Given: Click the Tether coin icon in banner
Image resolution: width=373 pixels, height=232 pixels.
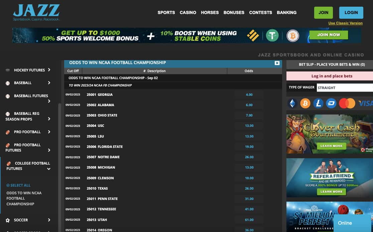Looking at the screenshot, I should point(272,35).
